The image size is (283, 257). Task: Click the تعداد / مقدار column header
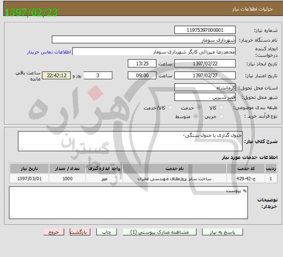67,168
